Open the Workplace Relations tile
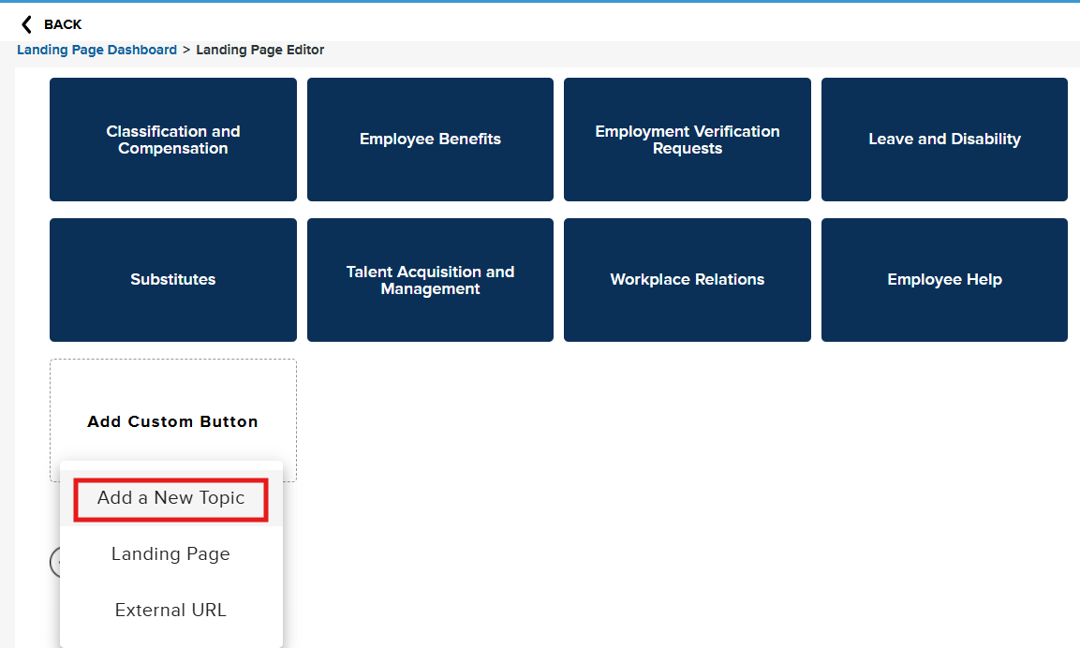 coord(687,279)
